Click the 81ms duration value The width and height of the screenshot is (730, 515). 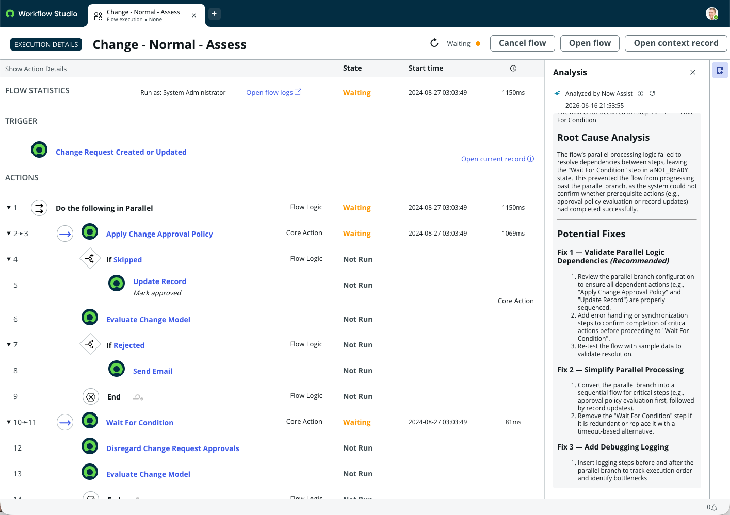pos(513,422)
